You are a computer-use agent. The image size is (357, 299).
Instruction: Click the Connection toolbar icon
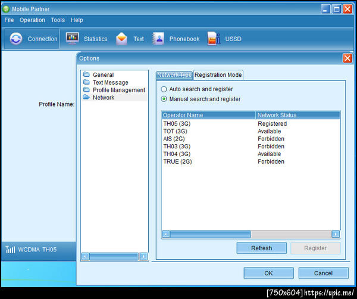point(15,39)
